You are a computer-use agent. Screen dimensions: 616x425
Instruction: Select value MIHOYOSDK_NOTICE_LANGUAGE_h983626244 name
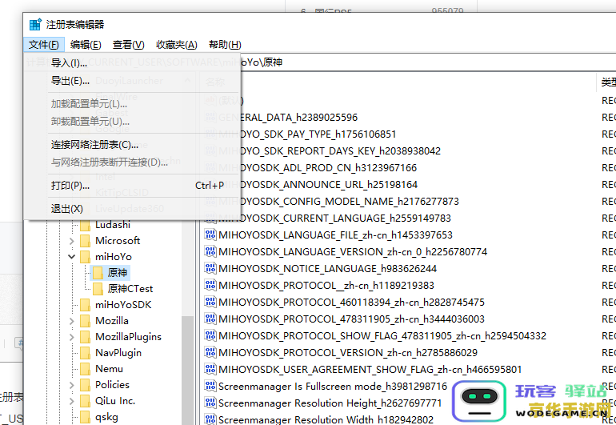click(328, 268)
